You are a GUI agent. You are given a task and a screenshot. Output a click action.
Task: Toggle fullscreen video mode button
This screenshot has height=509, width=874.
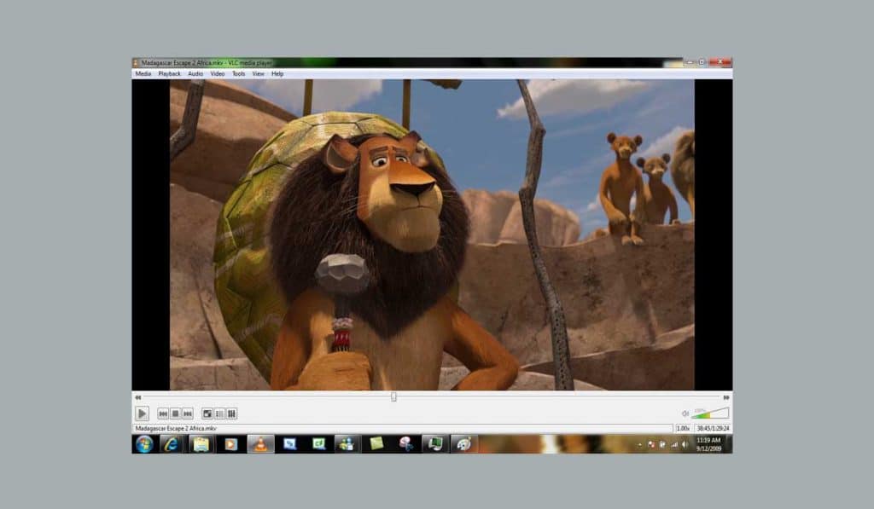[207, 414]
